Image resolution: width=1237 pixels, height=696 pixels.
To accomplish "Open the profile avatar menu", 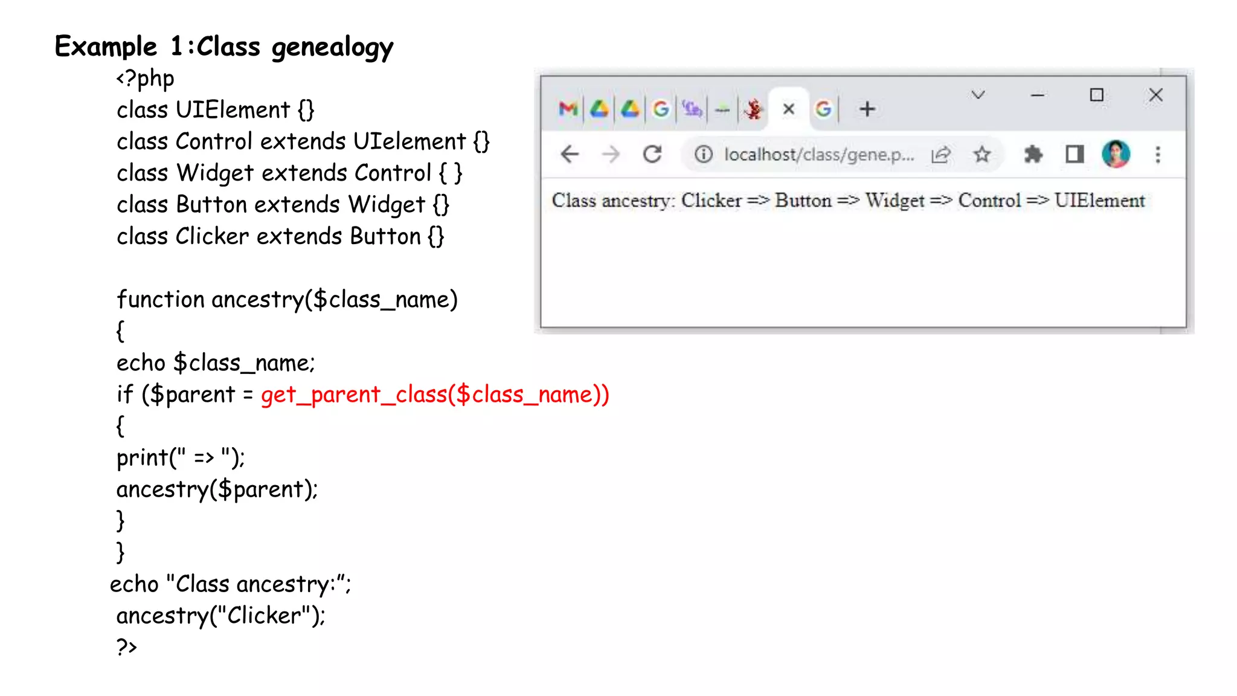I will (1116, 154).
